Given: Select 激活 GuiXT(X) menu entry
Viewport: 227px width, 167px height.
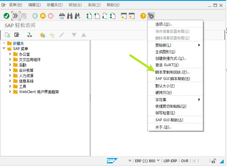Looking at the screenshot, I should click(175, 65).
